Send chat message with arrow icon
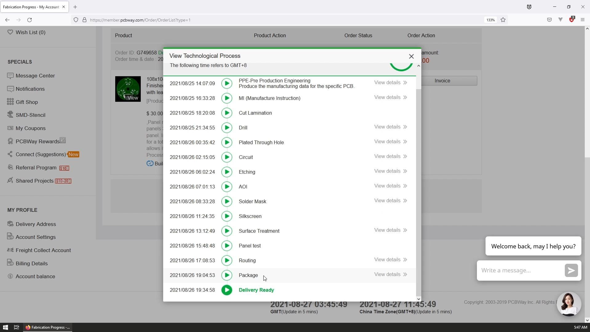 (571, 271)
